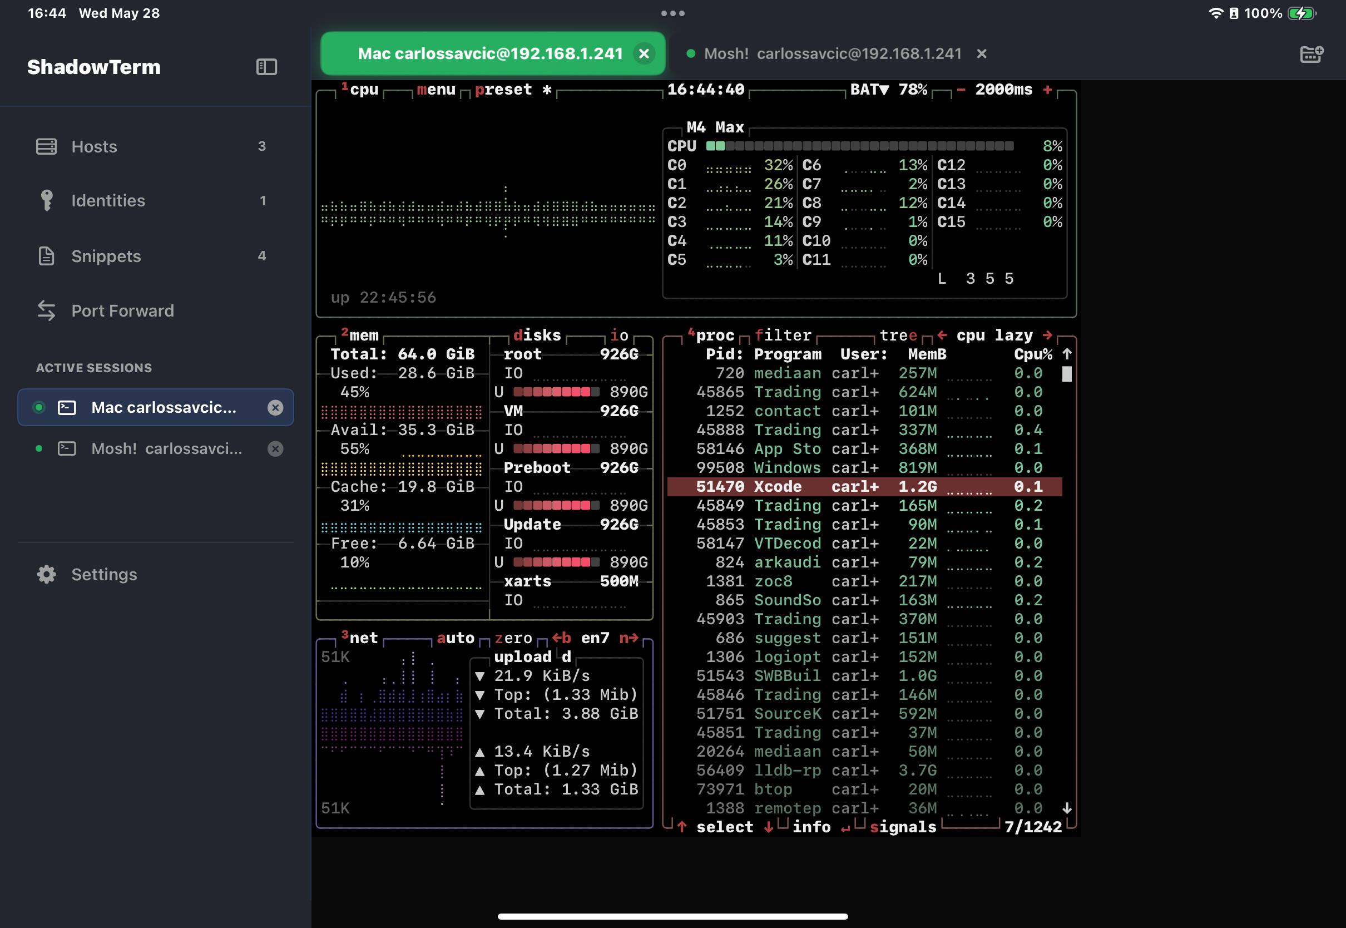Click the BAT 78% battery indicator
Viewport: 1346px width, 928px height.
(889, 90)
